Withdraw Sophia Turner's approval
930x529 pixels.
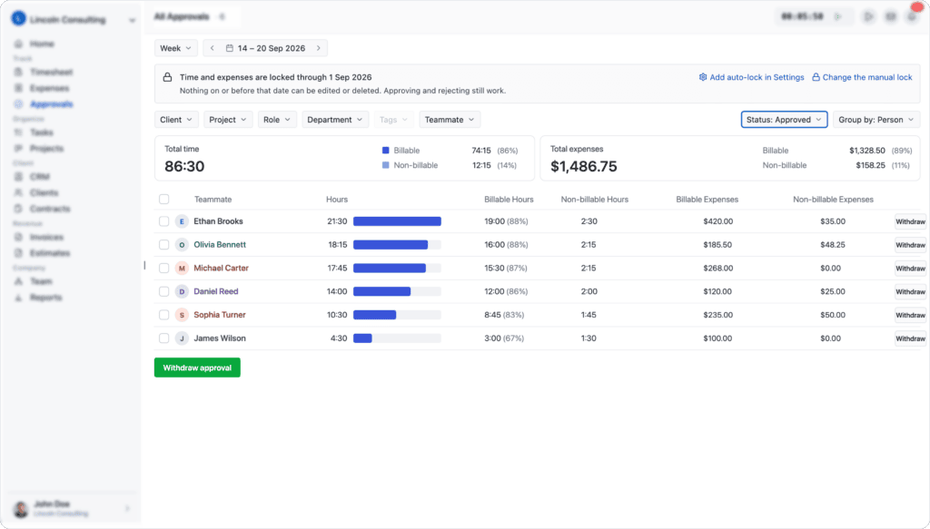click(910, 315)
